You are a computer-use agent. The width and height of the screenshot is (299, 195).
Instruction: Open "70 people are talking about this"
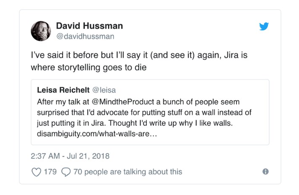tap(127, 171)
